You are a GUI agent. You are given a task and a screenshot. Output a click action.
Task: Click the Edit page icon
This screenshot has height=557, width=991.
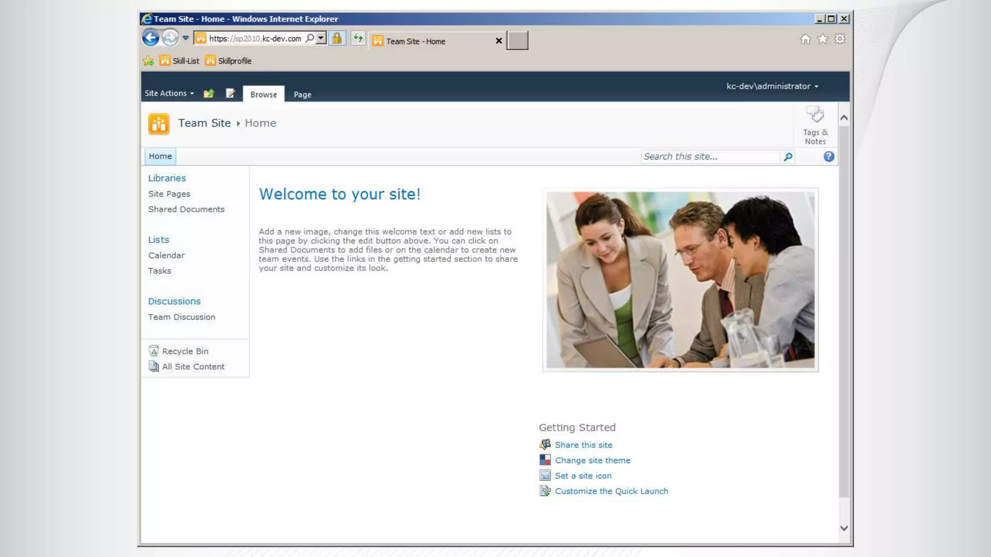(230, 93)
